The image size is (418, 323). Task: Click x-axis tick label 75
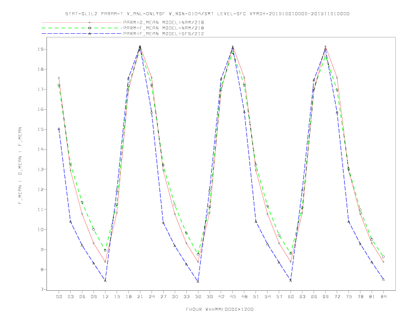(x=349, y=297)
